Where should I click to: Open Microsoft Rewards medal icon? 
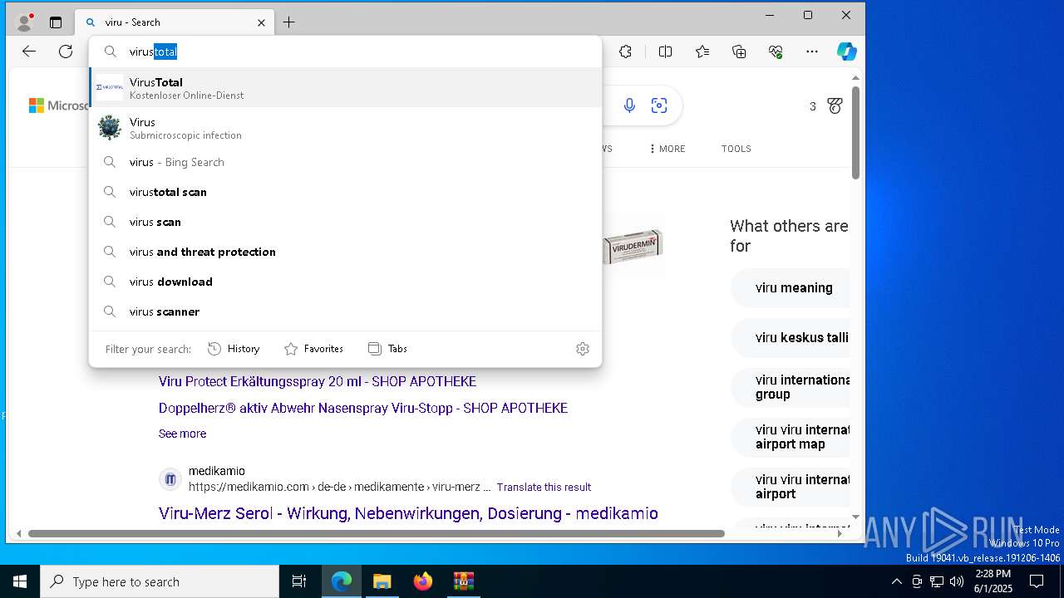pos(835,105)
